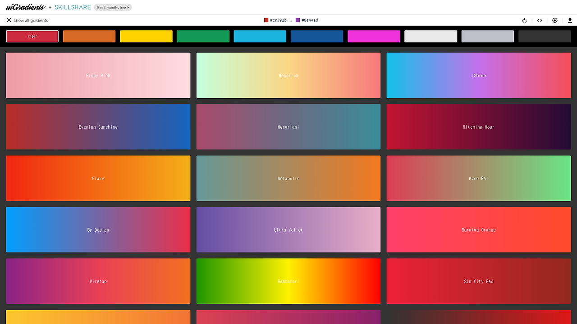The height and width of the screenshot is (324, 577).
Task: Select the Piggy Pink gradient
Action: pyautogui.click(x=98, y=75)
